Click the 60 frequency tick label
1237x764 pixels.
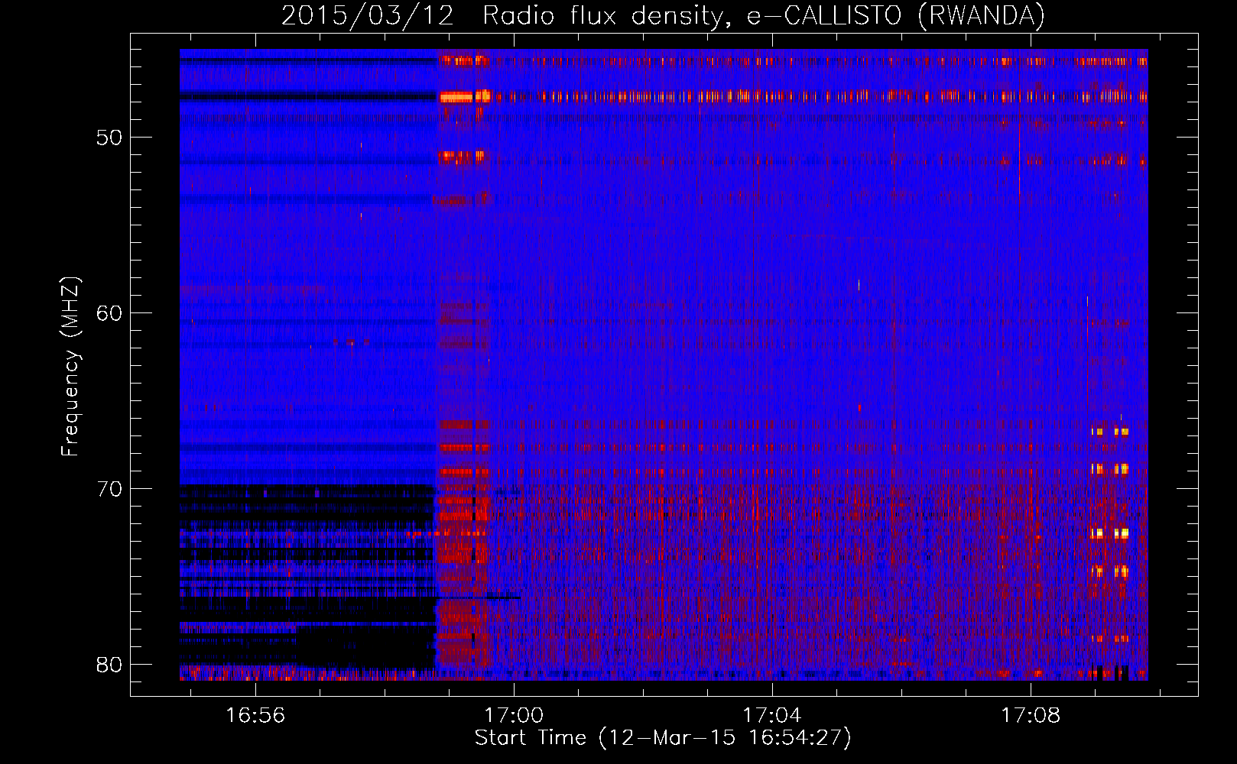(x=109, y=313)
